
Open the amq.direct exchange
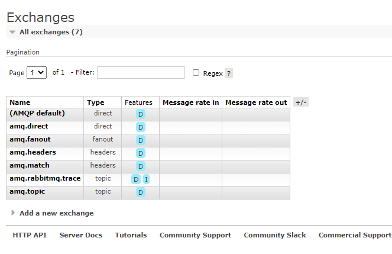29,126
